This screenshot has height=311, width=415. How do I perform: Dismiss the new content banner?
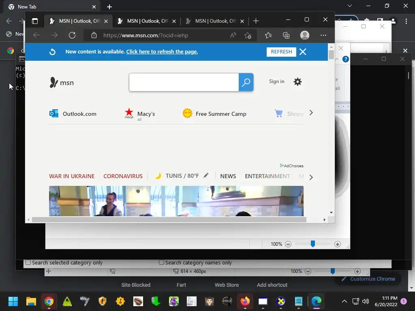(303, 52)
